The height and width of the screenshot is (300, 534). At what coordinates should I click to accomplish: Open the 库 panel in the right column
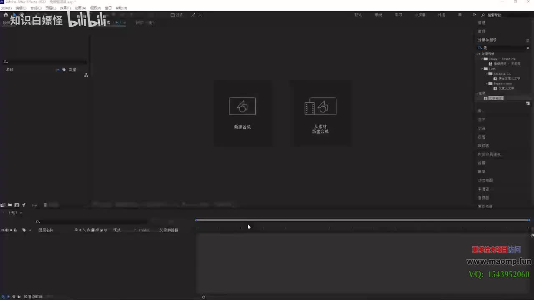pyautogui.click(x=480, y=111)
